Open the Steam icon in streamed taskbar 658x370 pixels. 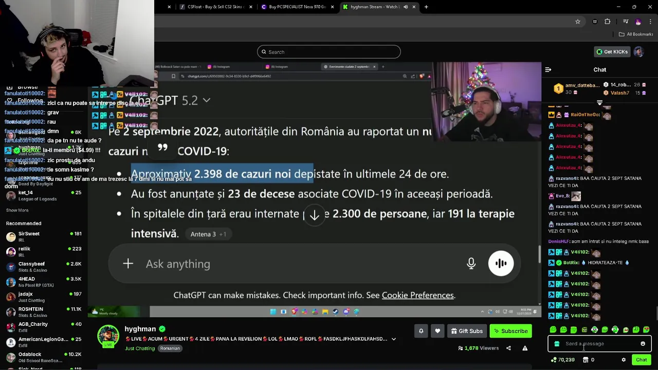click(x=336, y=311)
